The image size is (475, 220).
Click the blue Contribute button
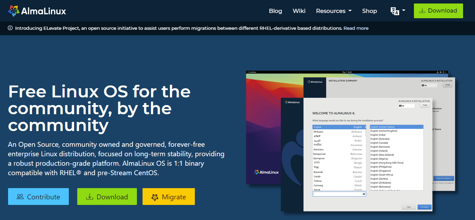coord(38,197)
